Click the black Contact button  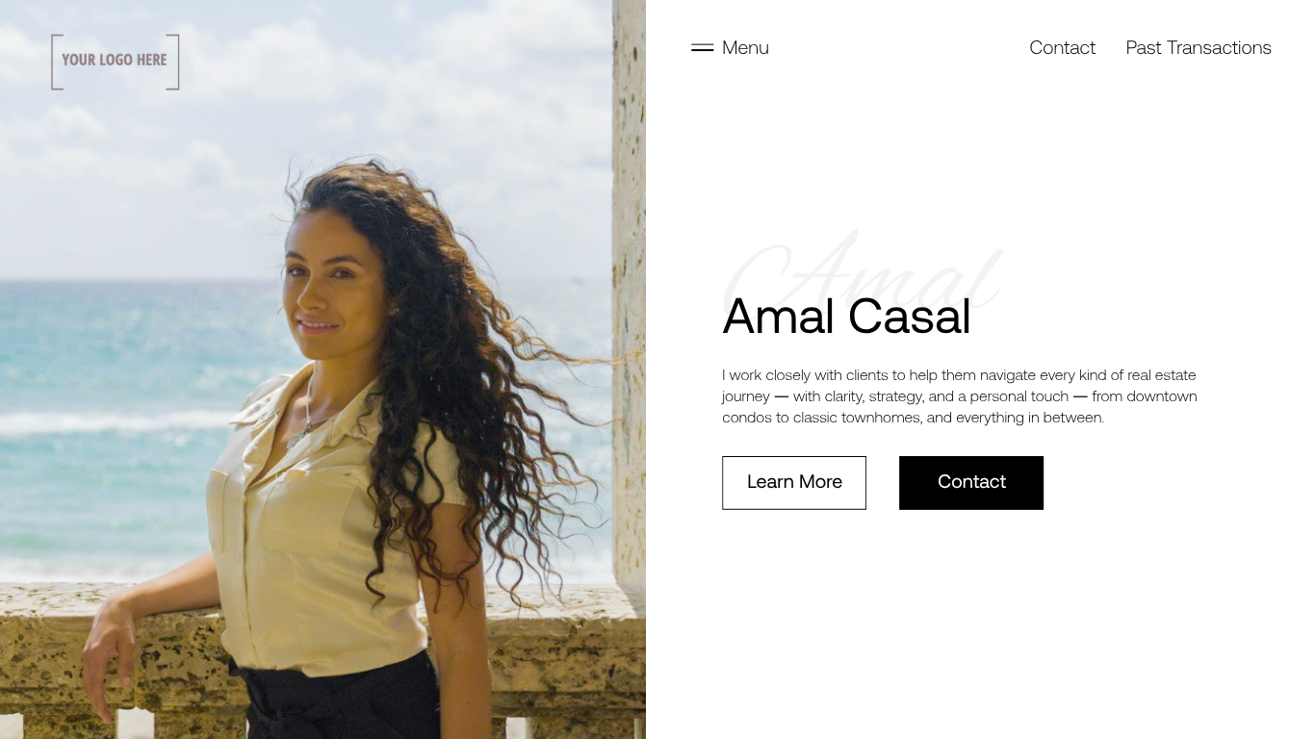[x=971, y=483]
